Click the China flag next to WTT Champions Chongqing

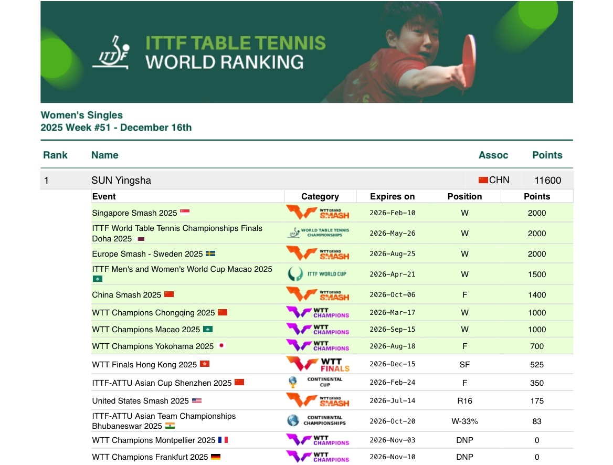coord(223,312)
